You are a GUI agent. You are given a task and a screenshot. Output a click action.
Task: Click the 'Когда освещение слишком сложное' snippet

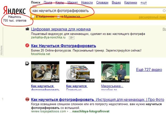(96, 106)
